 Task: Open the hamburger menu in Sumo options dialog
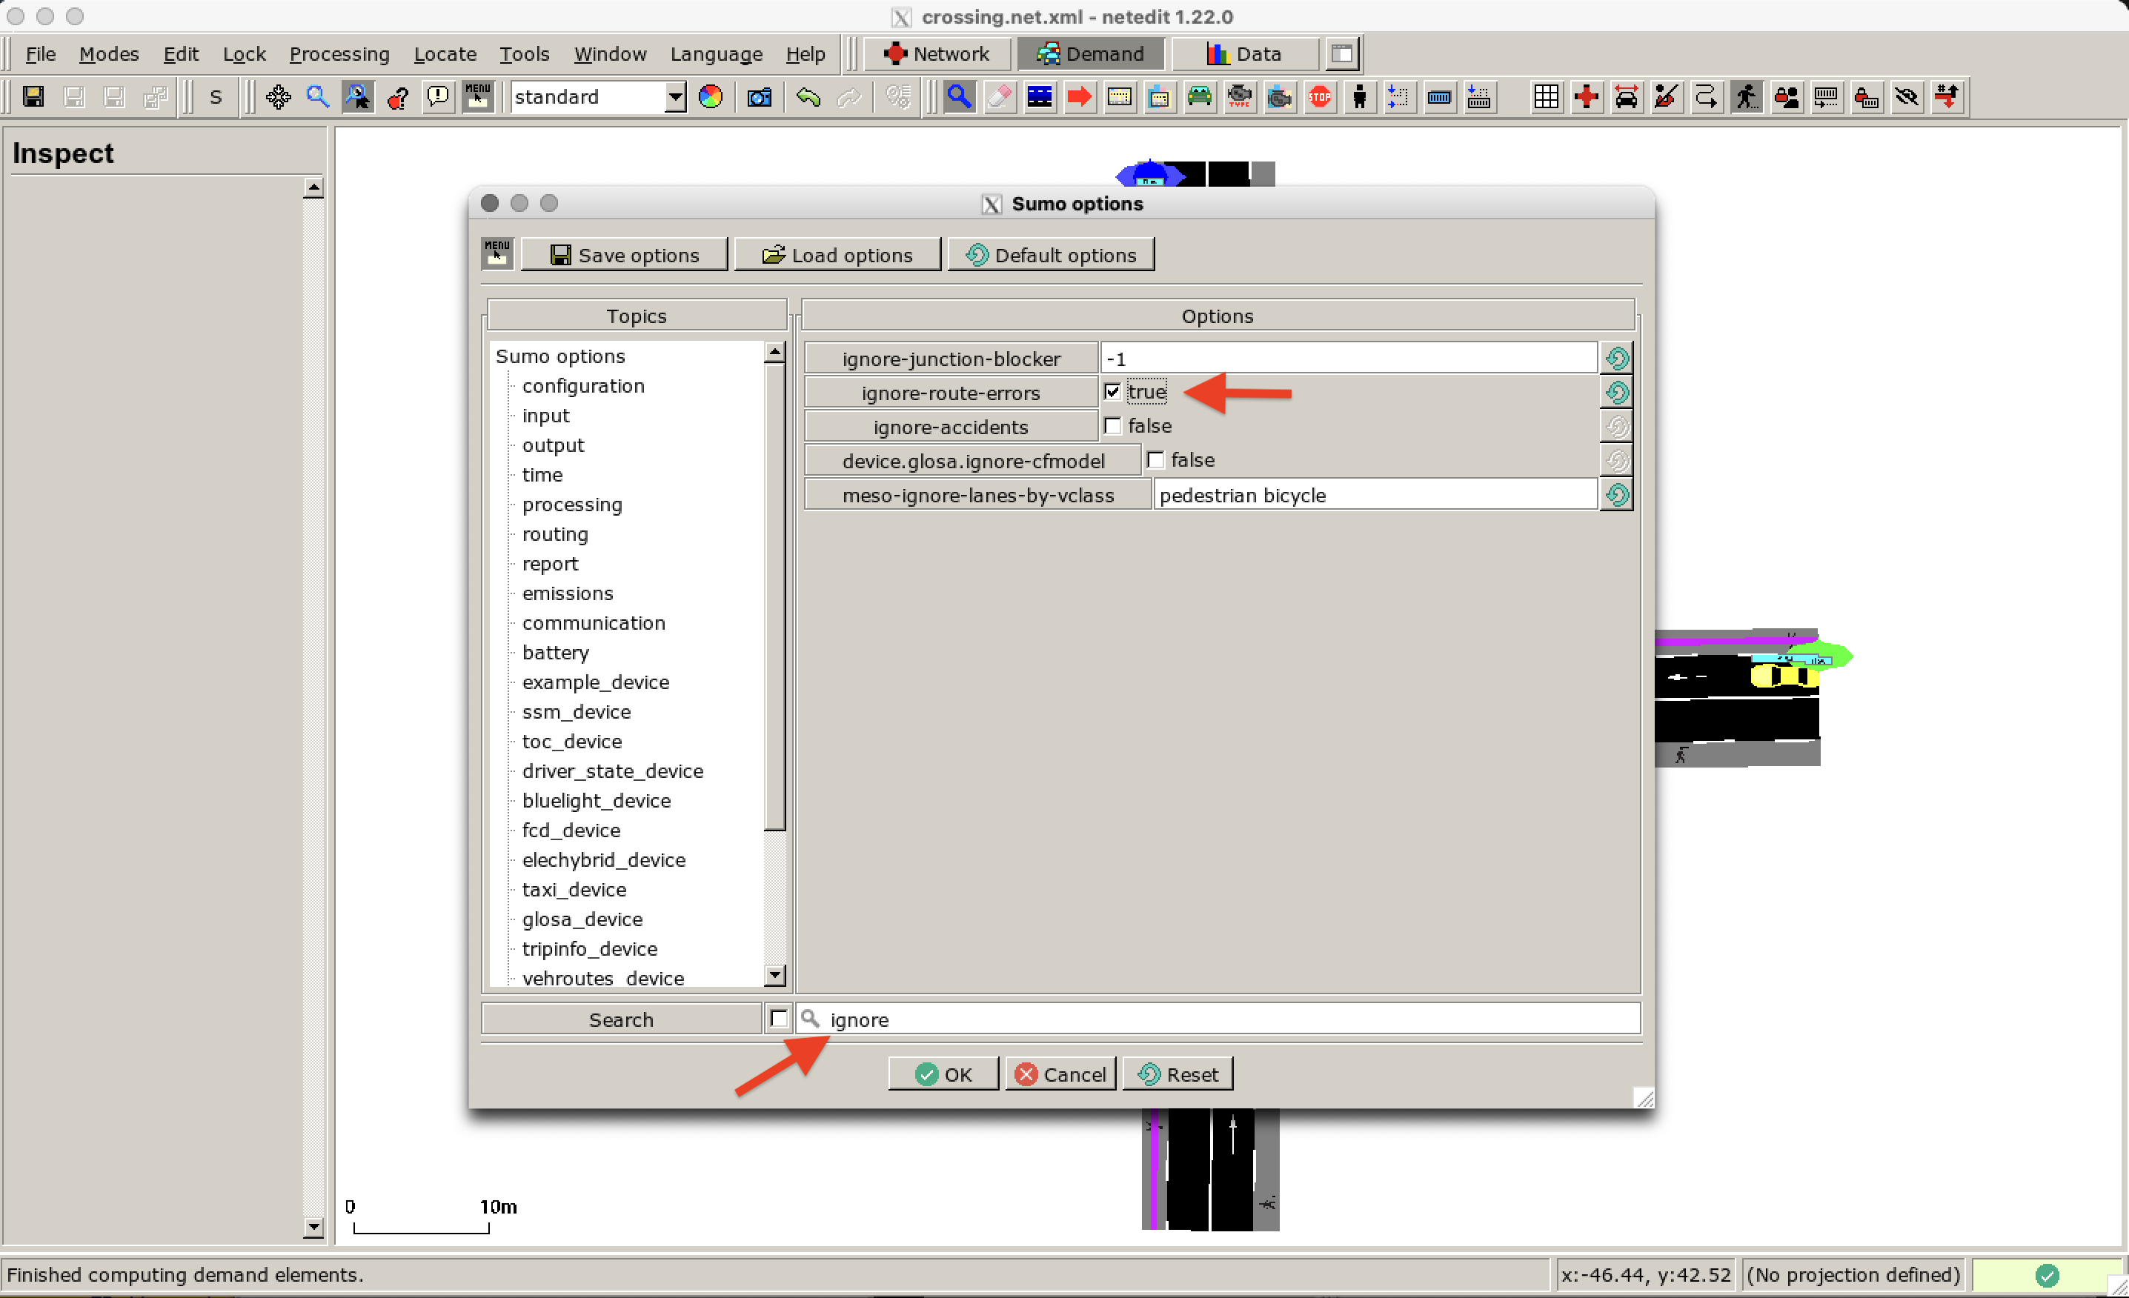(x=496, y=253)
